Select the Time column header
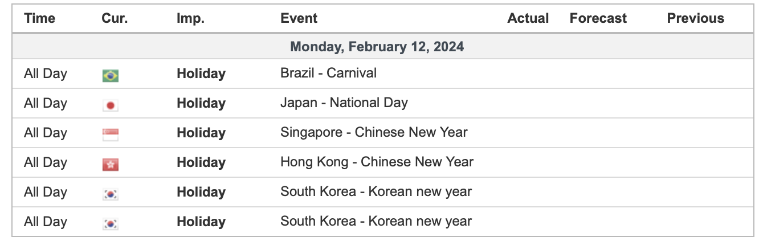The height and width of the screenshot is (245, 759). [x=39, y=18]
